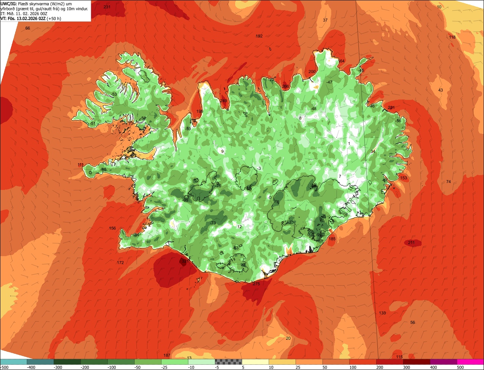Image resolution: width=484 pixels, height=370 pixels.
Task: Click the map value 221 off the northeast coast
Action: click(x=391, y=107)
